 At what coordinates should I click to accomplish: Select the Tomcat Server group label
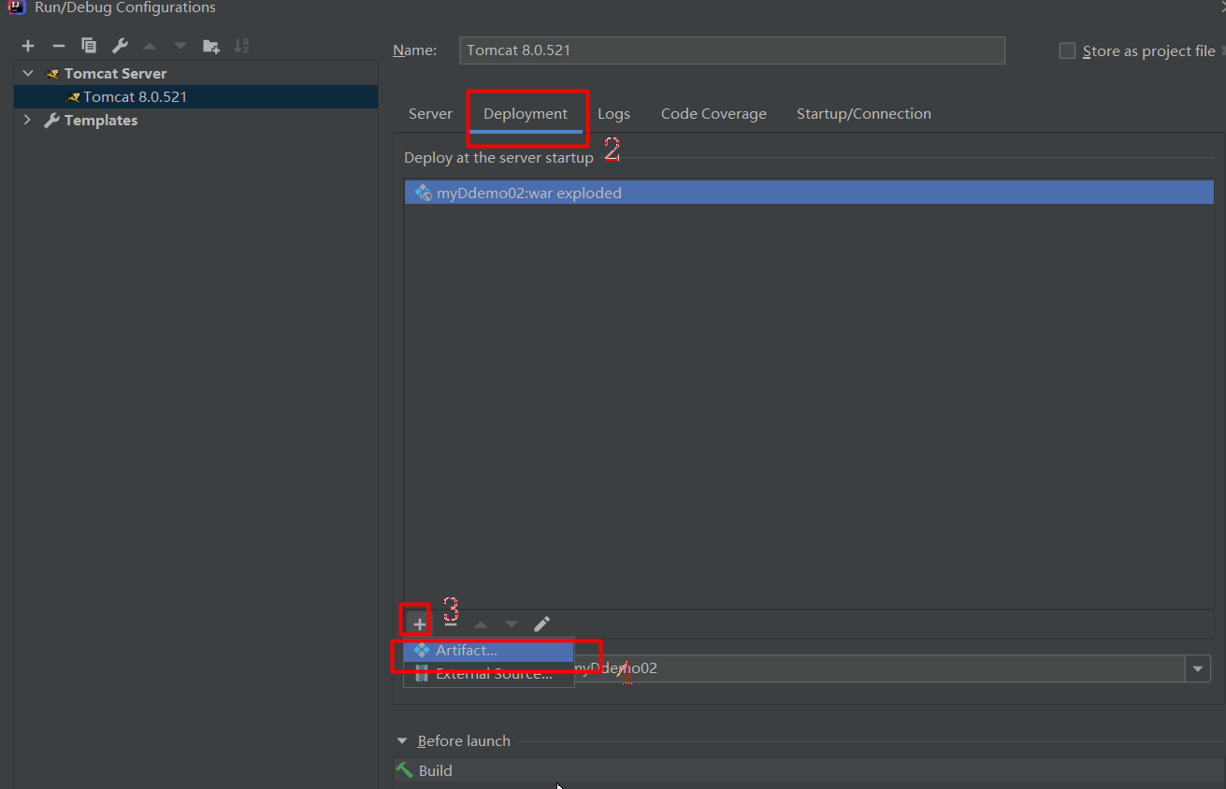coord(115,73)
